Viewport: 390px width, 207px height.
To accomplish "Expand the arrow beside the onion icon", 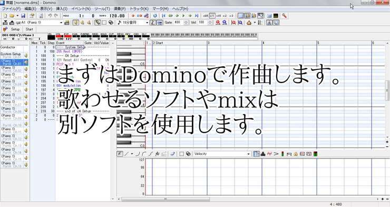I will (255, 23).
